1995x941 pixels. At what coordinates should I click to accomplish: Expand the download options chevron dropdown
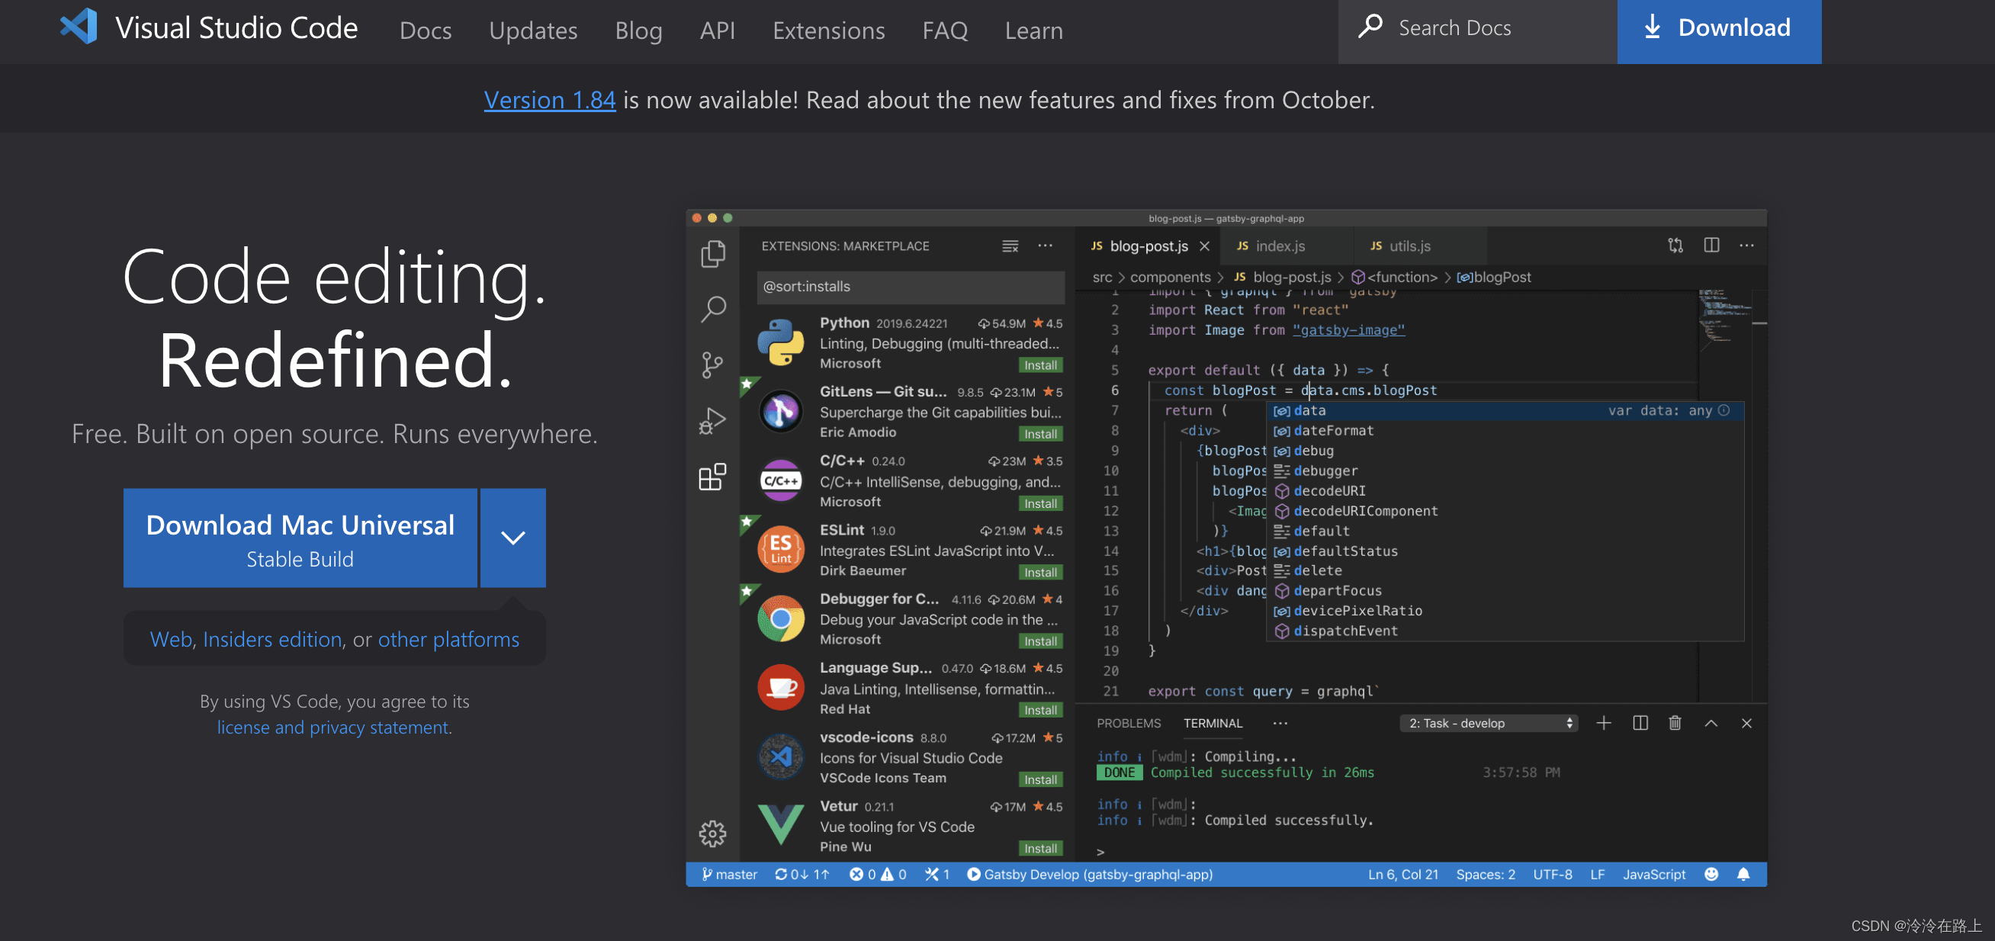pyautogui.click(x=512, y=538)
